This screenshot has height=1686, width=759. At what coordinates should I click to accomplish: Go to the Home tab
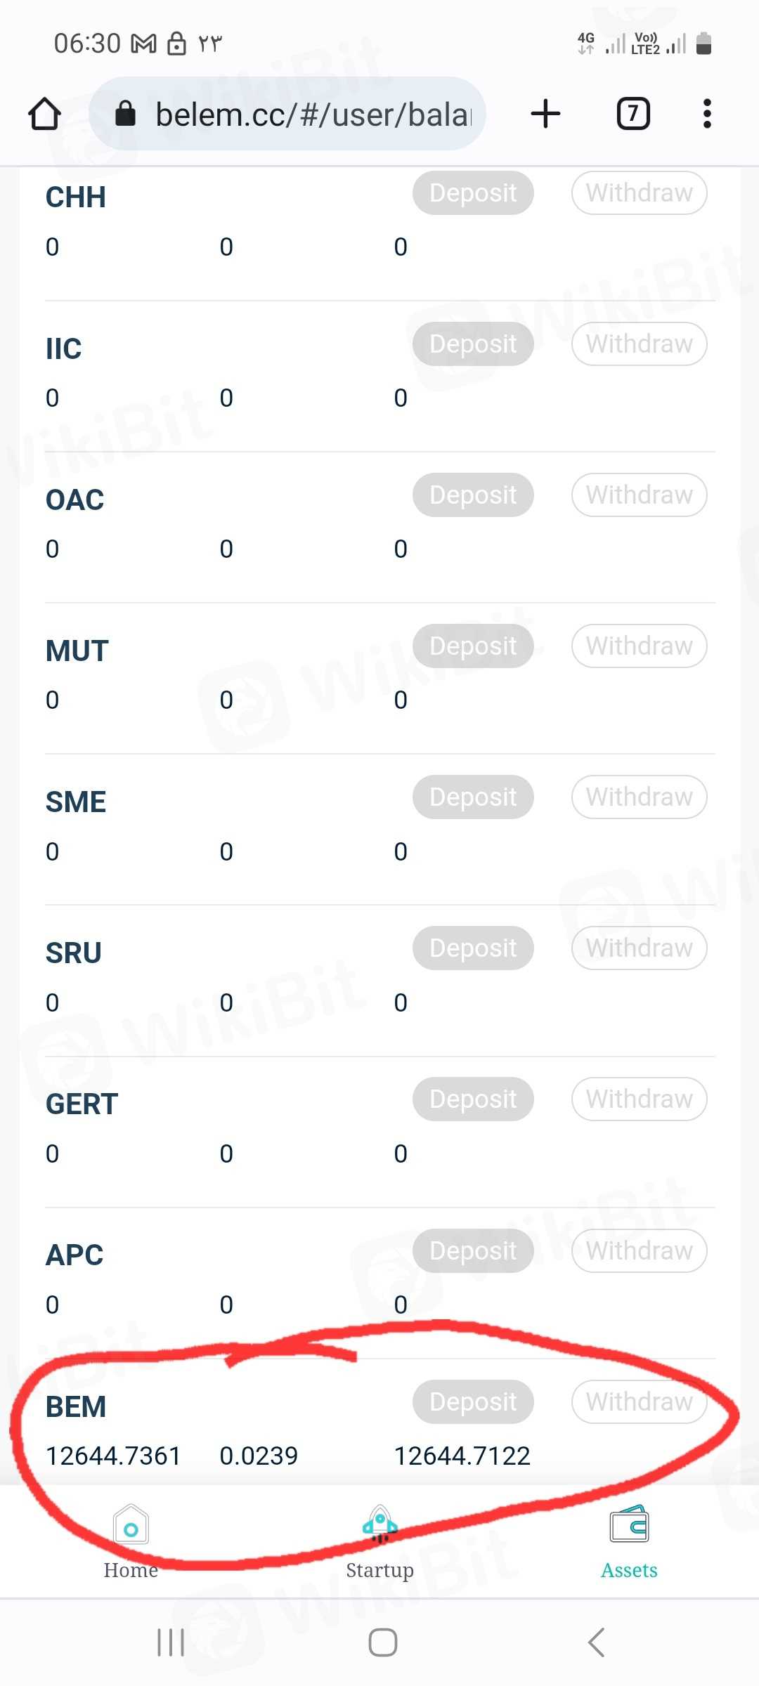click(x=131, y=1543)
